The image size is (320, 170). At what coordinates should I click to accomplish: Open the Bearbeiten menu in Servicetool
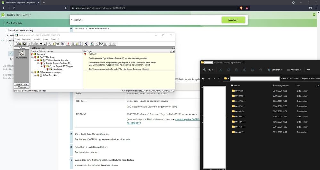27,39
